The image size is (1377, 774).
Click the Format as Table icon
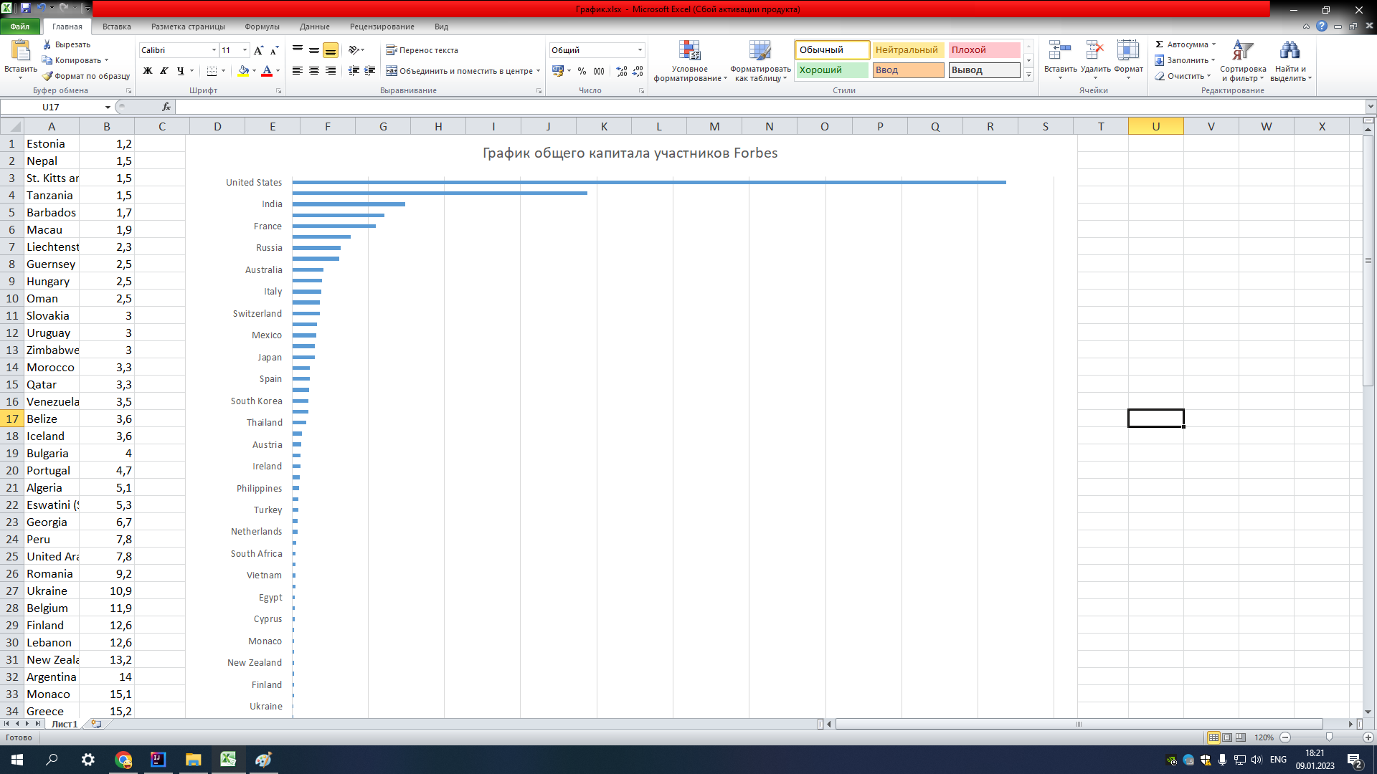[760, 51]
